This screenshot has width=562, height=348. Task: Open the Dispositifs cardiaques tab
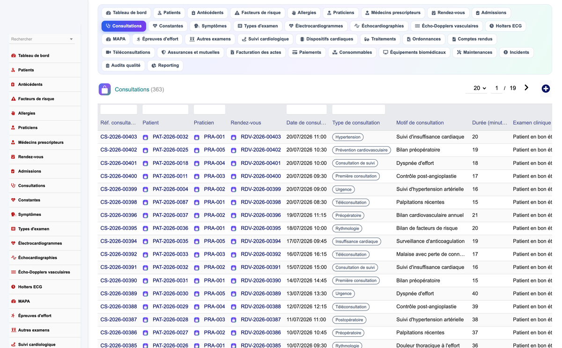[x=326, y=39]
